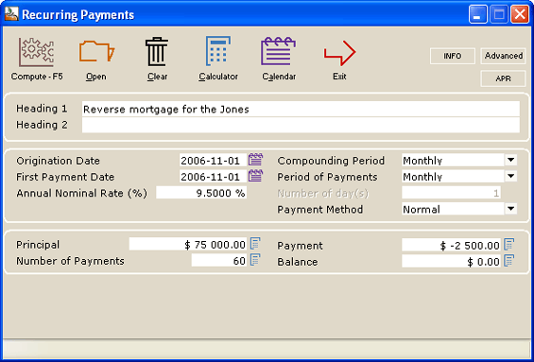Click the Exit label text
This screenshot has height=362, width=534.
(x=339, y=77)
